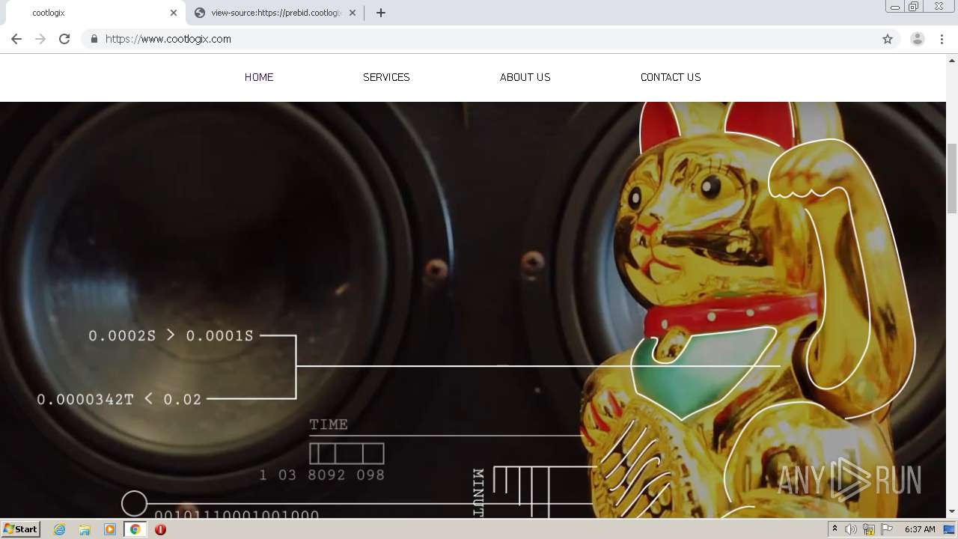Viewport: 958px width, 539px height.
Task: Launch Internet Explorer from the taskbar
Action: 60,529
